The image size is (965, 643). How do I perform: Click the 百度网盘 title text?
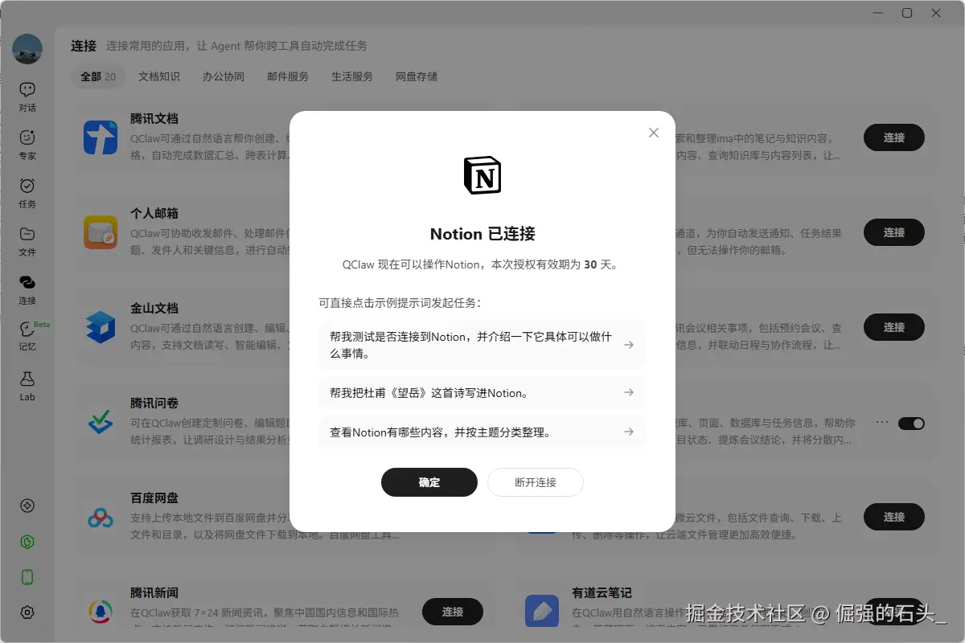(x=154, y=498)
